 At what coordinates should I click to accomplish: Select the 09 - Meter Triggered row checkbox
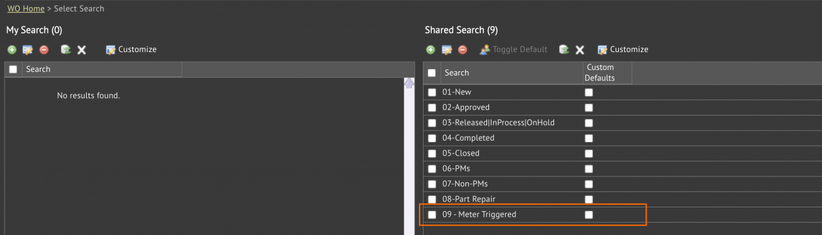click(x=432, y=214)
